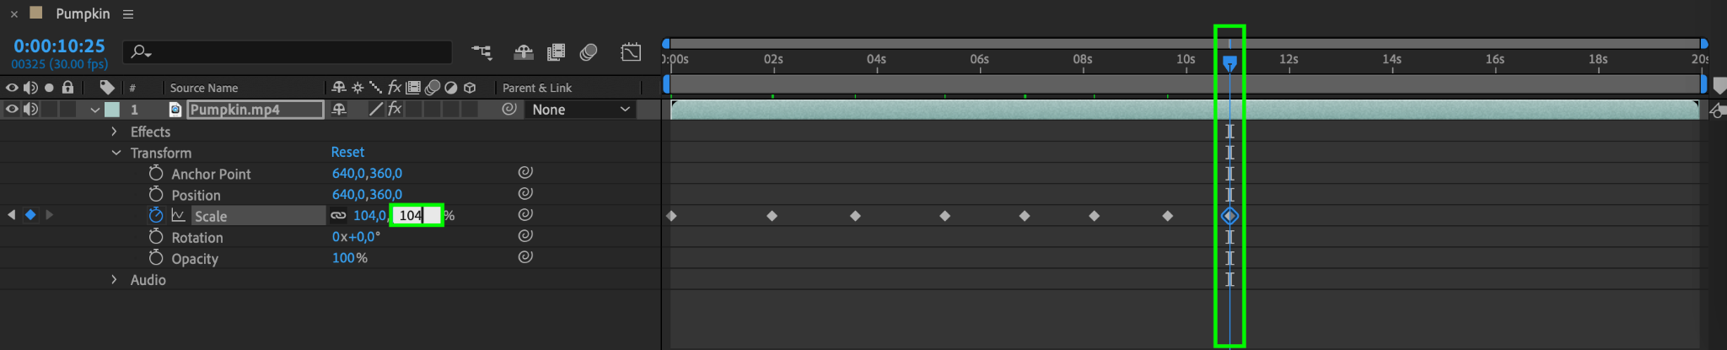This screenshot has height=350, width=1727.
Task: Expand the Effects group
Action: [x=115, y=132]
